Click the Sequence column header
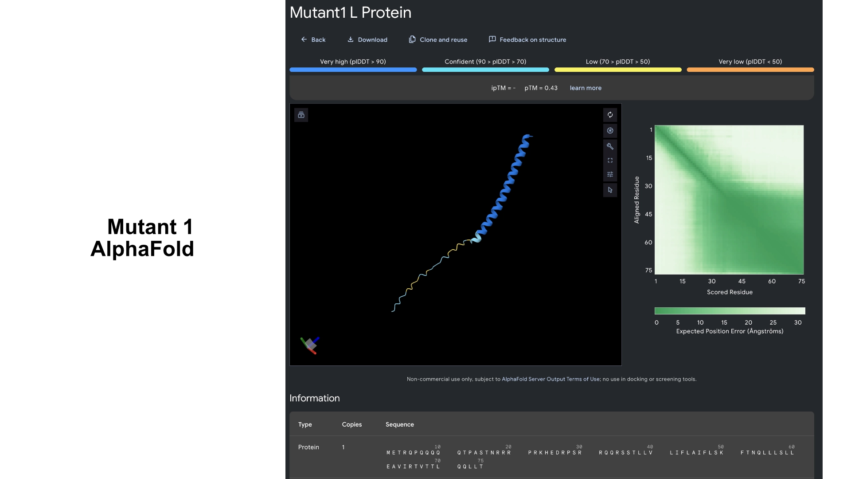The image size is (851, 479). 399,424
